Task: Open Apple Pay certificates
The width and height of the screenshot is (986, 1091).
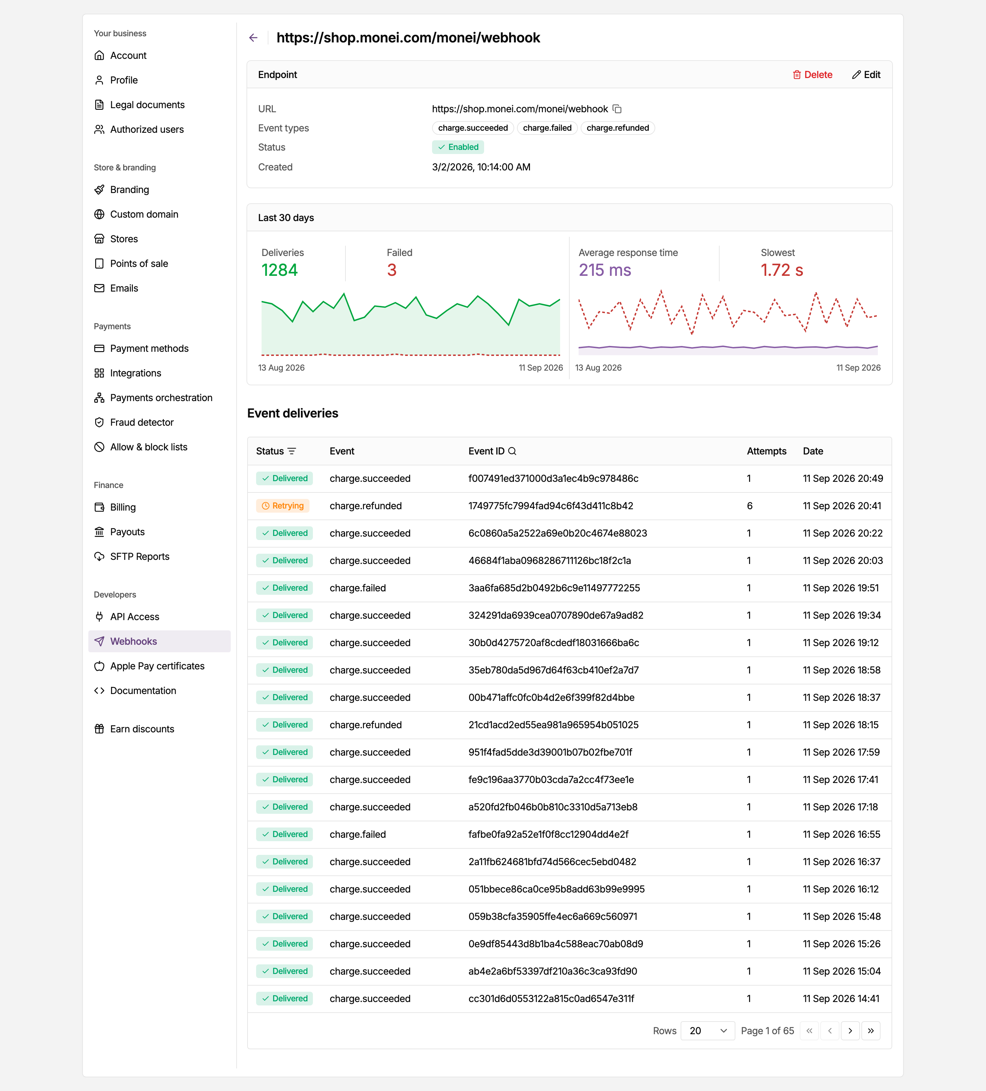Action: (x=160, y=666)
